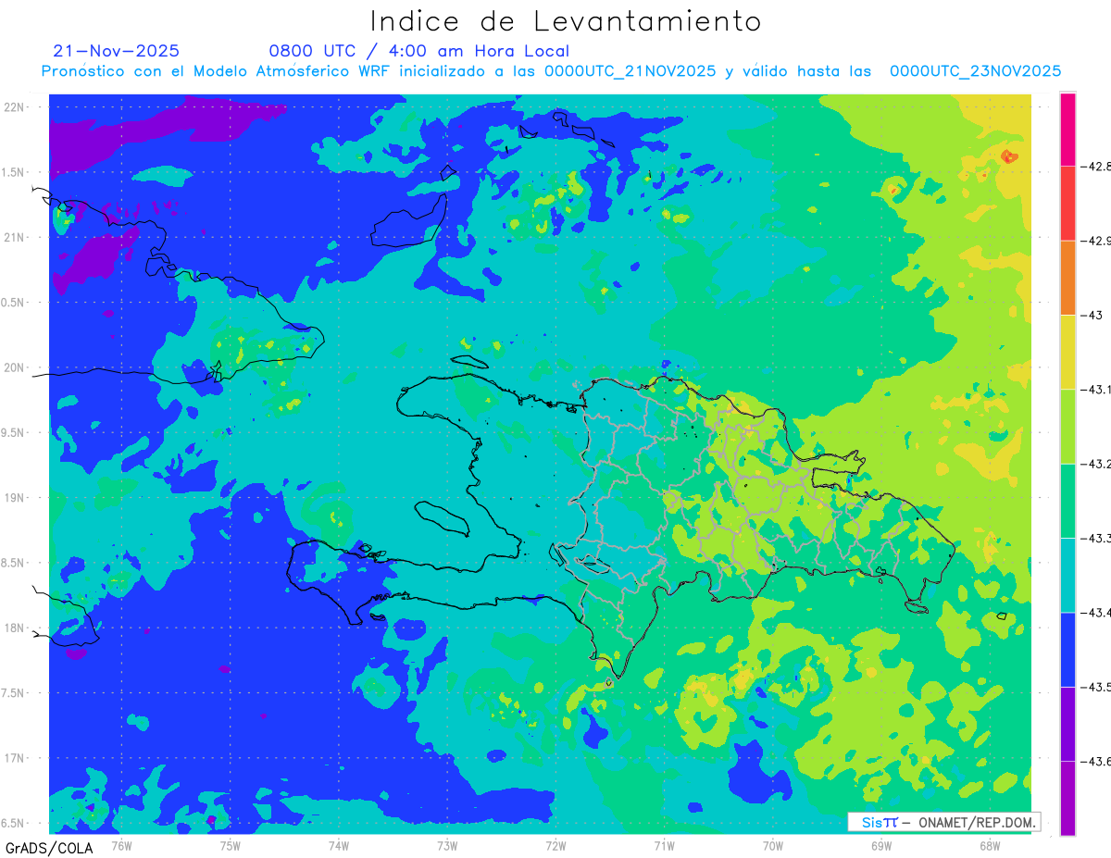The image size is (1111, 858).
Task: Click "0800 UTC / 4:00 am Hora Local"
Action: pyautogui.click(x=419, y=51)
